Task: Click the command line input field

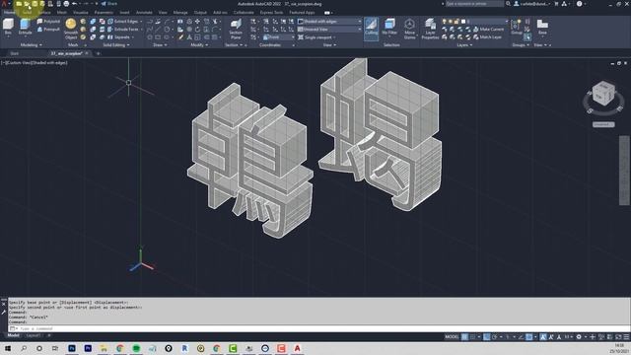Action: click(x=319, y=328)
